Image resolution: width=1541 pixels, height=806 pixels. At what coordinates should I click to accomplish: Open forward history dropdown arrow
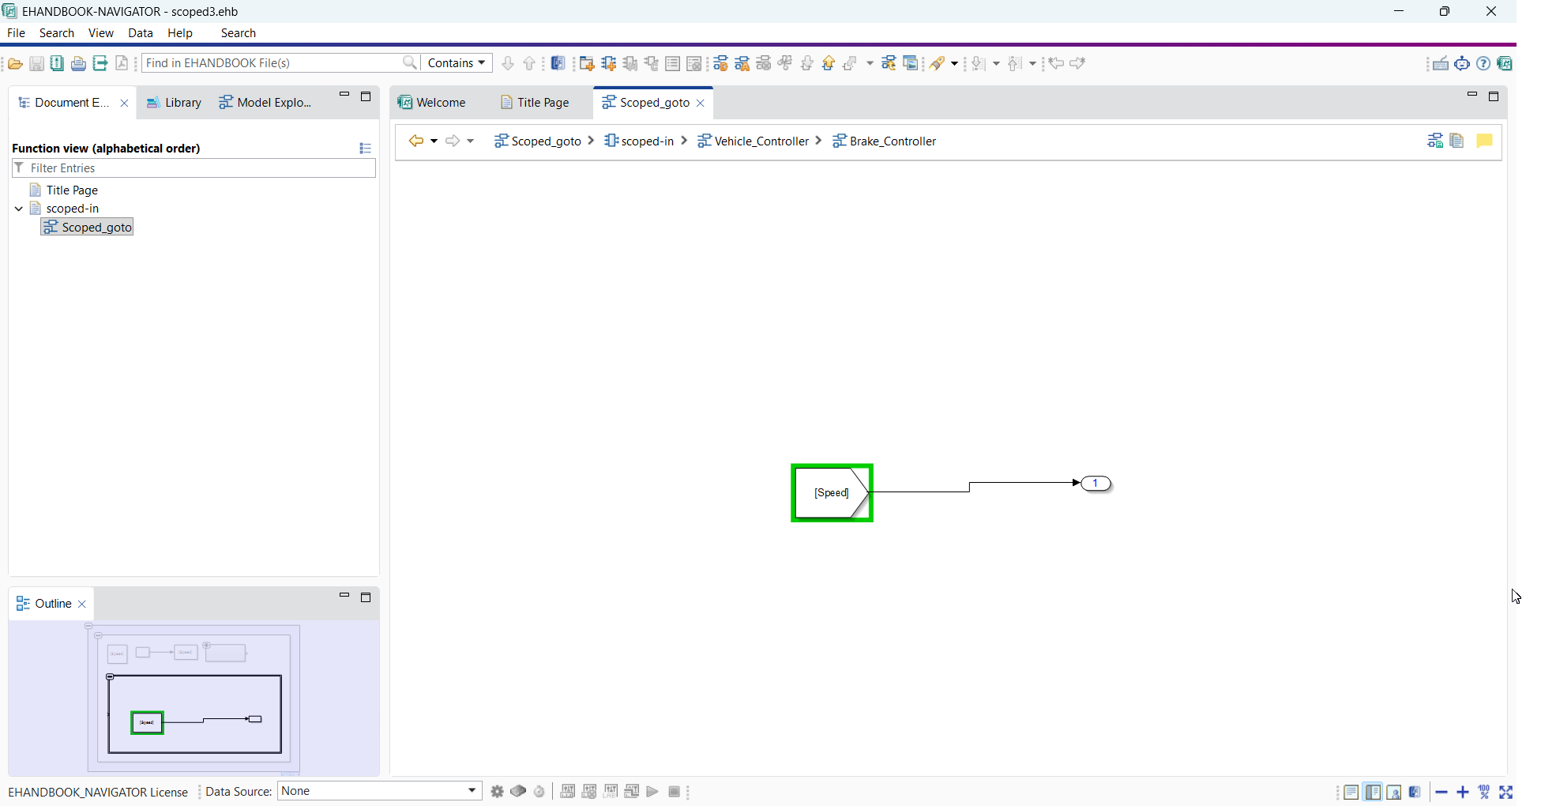pos(471,141)
